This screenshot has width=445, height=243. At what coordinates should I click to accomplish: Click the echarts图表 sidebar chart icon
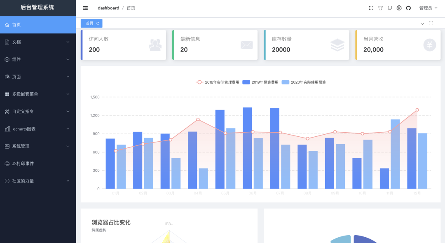pyautogui.click(x=8, y=129)
